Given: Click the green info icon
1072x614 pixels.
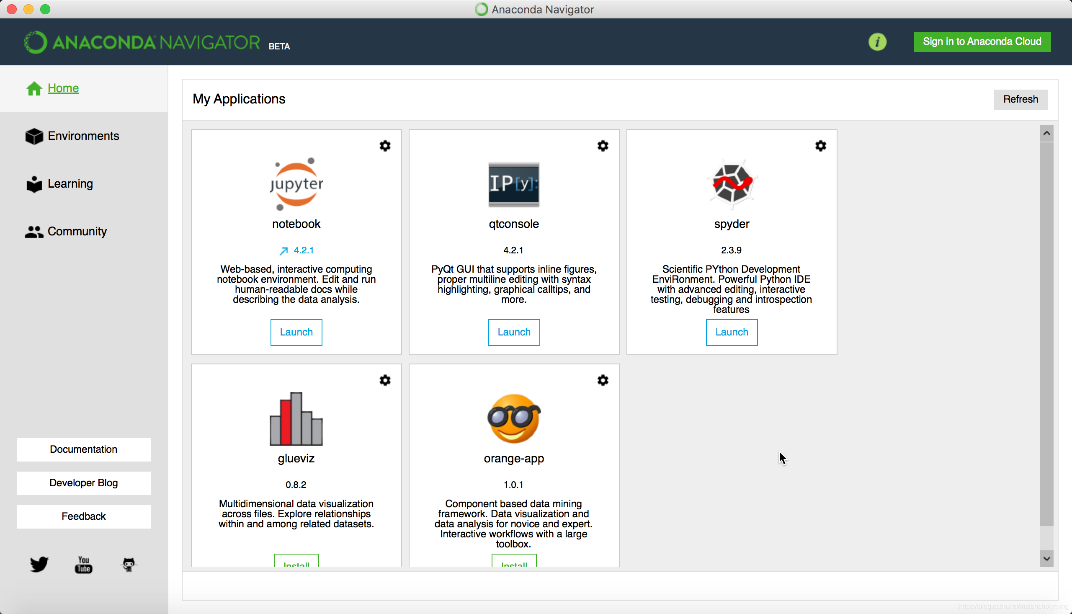Looking at the screenshot, I should tap(877, 42).
